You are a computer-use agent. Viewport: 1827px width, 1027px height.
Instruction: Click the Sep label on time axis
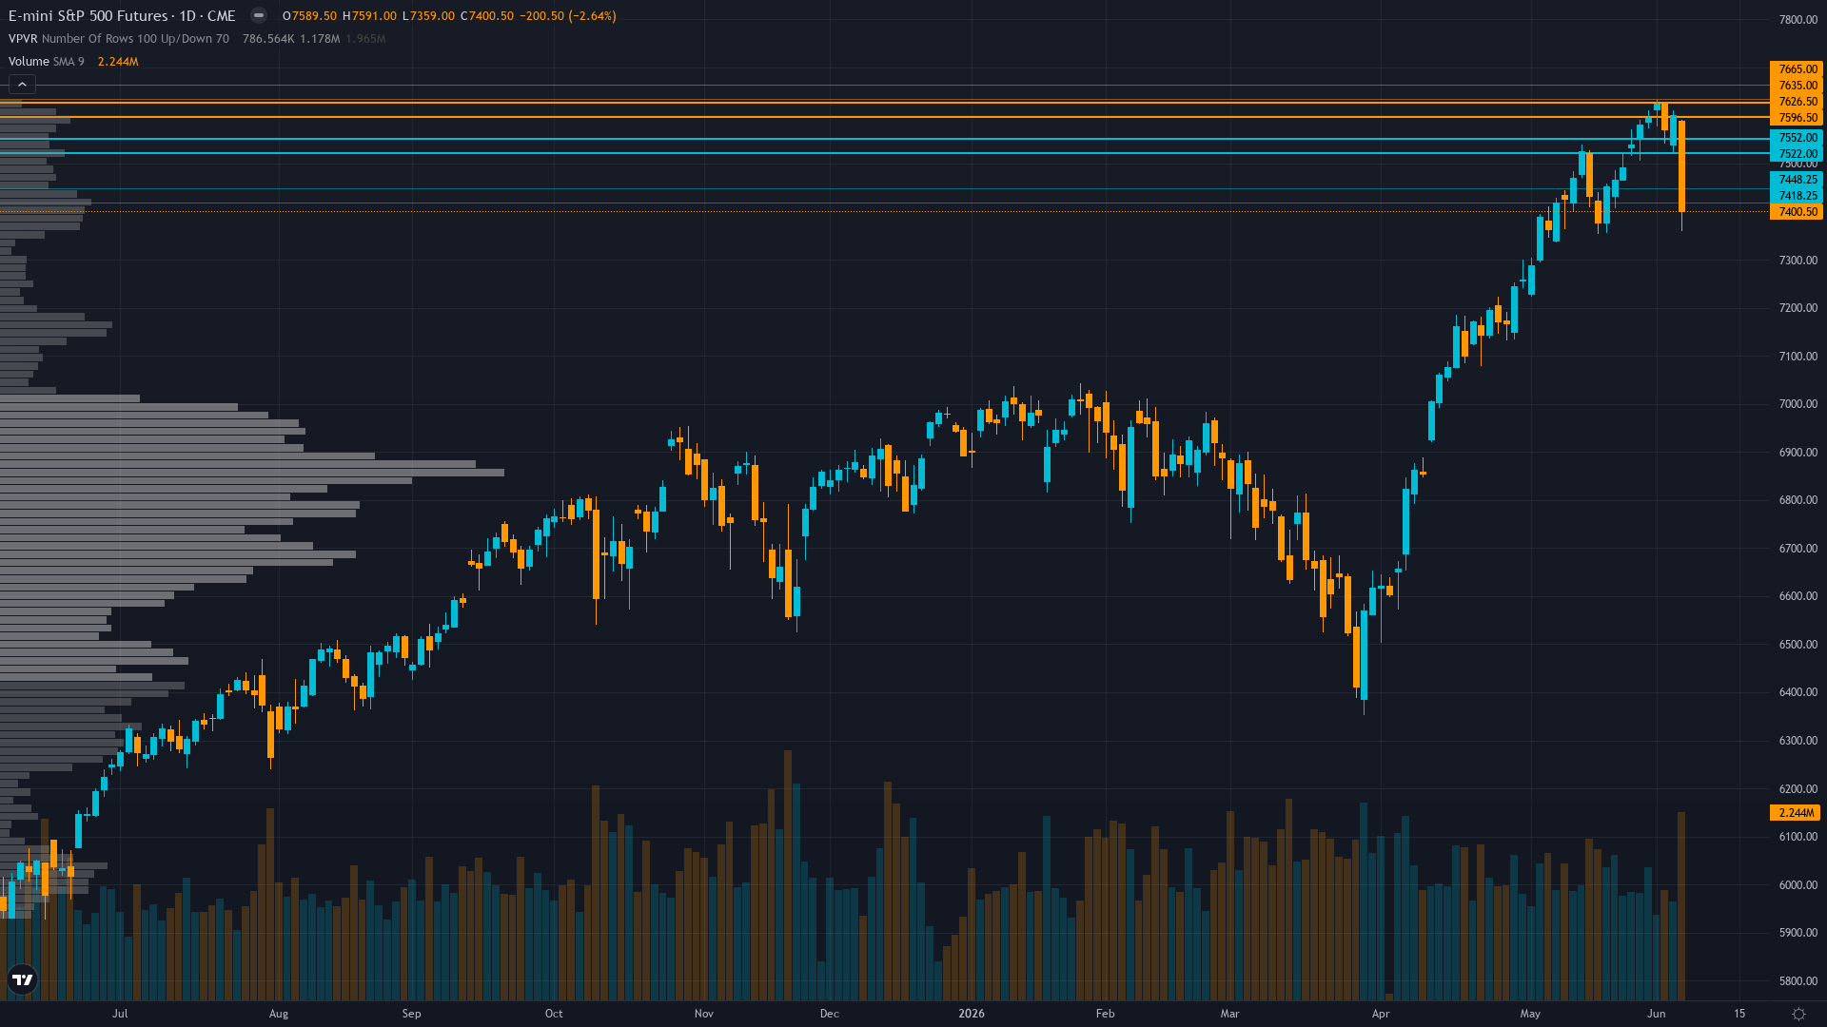[411, 1014]
